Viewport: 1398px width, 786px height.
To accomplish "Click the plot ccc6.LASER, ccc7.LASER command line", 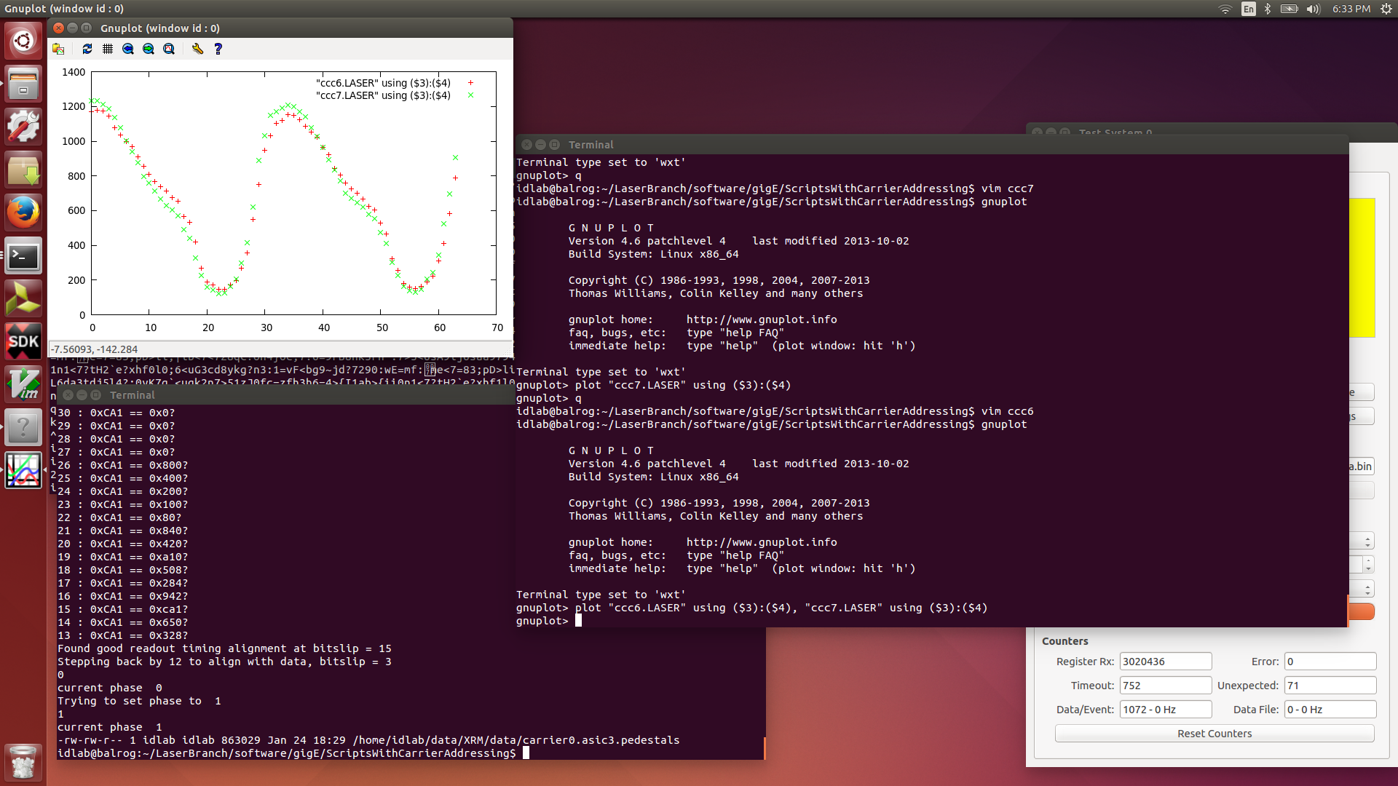I will click(x=752, y=608).
